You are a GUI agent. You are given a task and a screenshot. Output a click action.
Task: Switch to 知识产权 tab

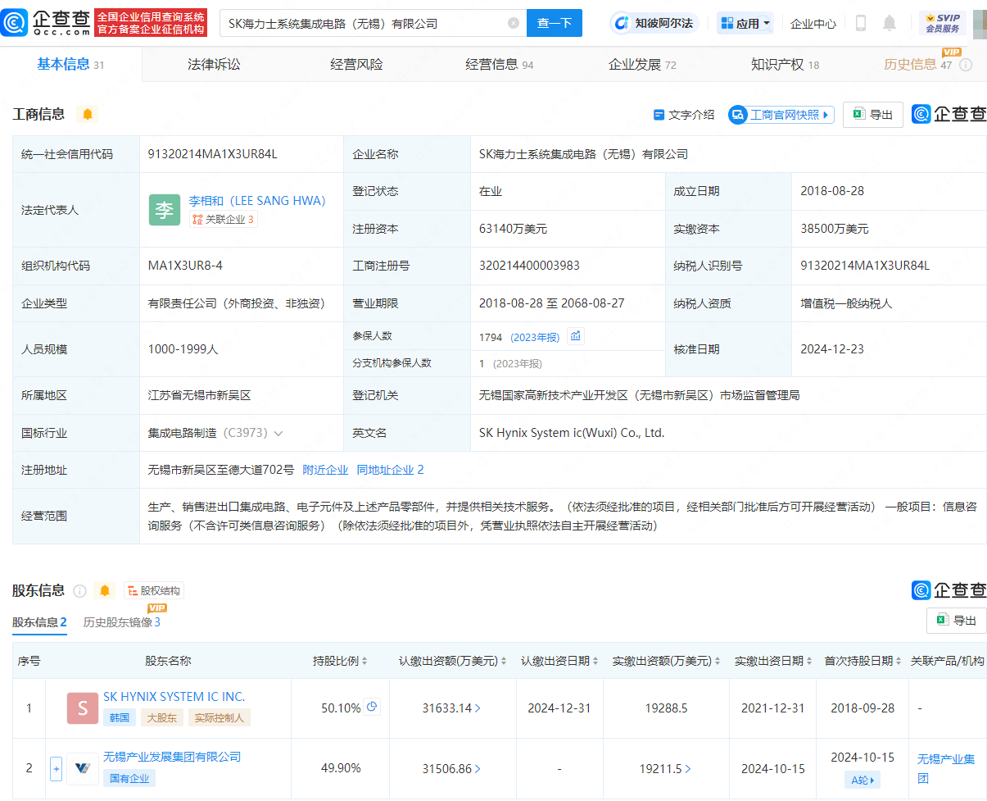(x=786, y=65)
